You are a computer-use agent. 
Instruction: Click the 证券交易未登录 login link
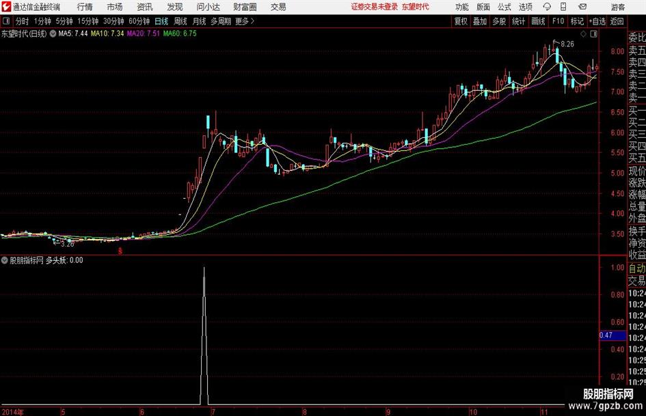click(375, 7)
